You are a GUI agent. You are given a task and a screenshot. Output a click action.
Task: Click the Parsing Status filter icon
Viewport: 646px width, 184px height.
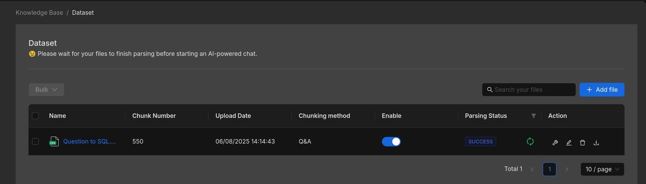(x=533, y=116)
